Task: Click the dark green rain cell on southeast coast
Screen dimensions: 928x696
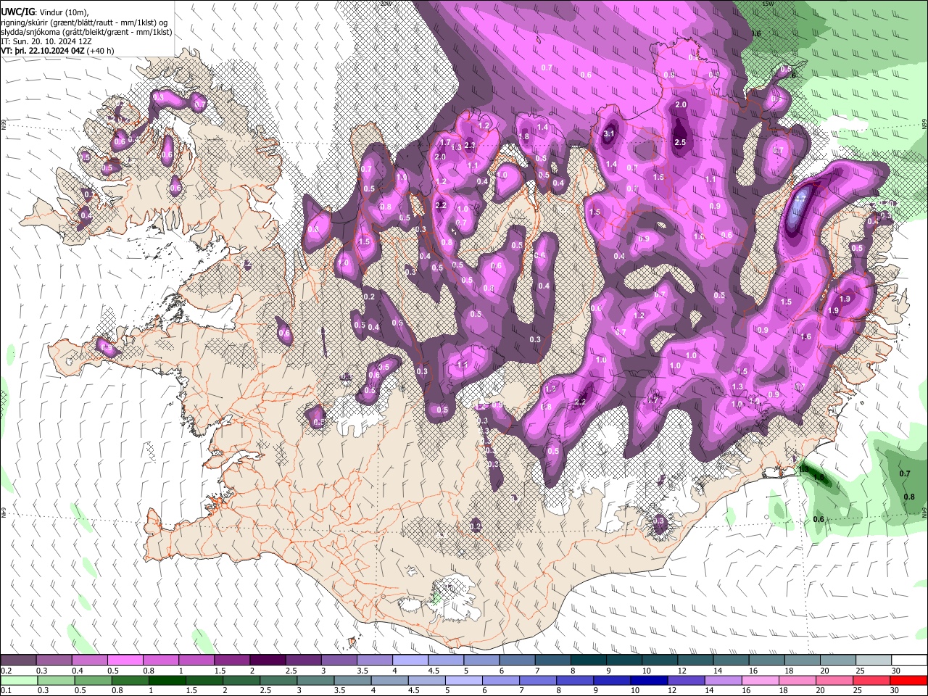Action: 819,476
